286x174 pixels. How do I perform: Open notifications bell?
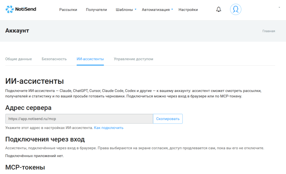click(x=218, y=9)
